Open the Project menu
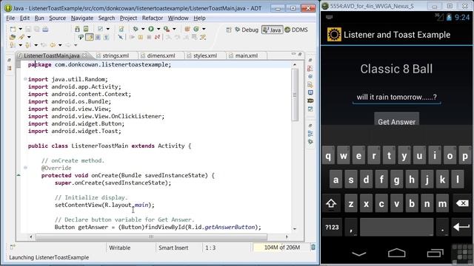The width and height of the screenshot is (474, 266). [x=128, y=18]
